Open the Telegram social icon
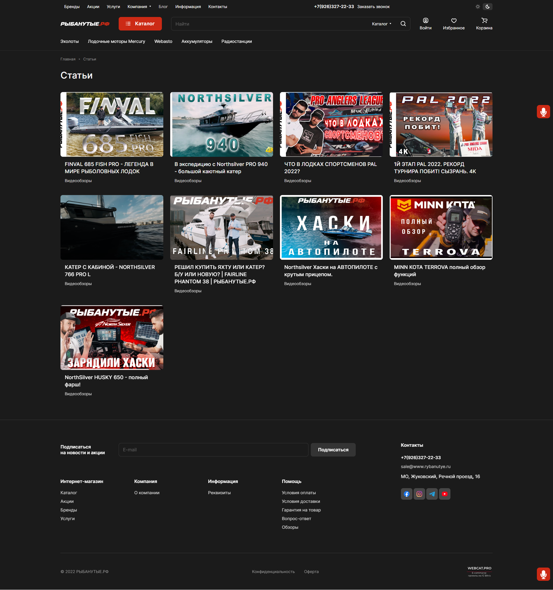The image size is (553, 590). 432,494
